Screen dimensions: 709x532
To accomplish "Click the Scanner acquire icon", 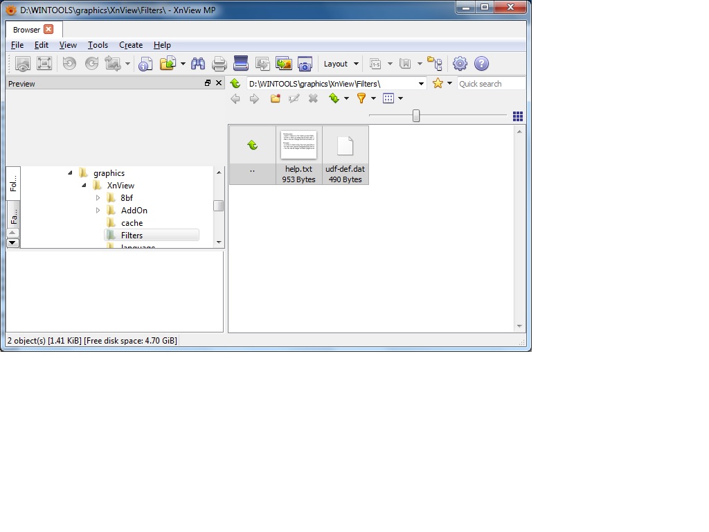I will pos(240,64).
